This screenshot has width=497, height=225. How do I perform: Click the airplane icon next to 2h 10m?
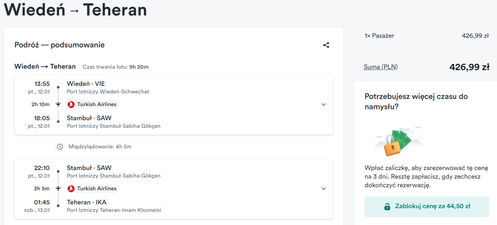point(58,104)
